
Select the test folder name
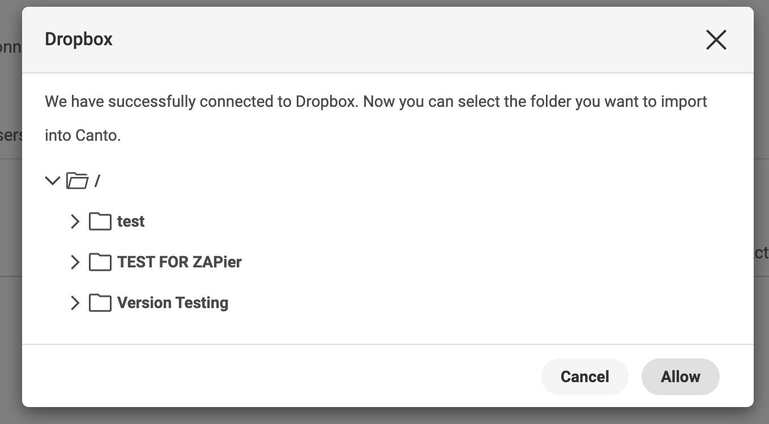point(131,222)
